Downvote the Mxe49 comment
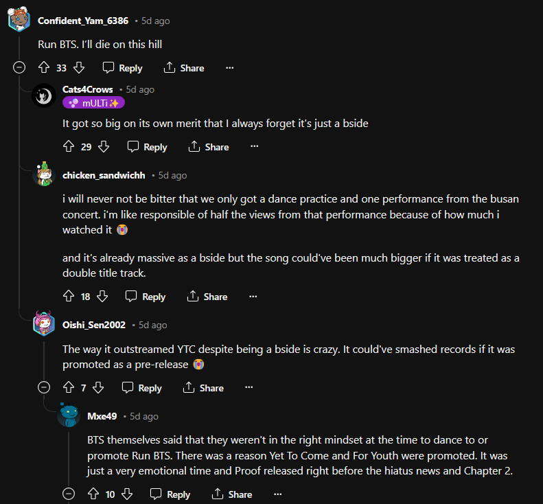 [x=127, y=494]
